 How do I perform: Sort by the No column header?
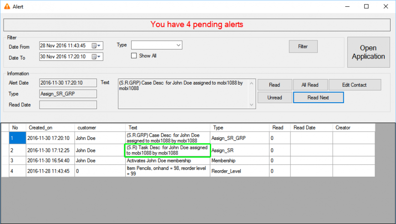pos(17,128)
